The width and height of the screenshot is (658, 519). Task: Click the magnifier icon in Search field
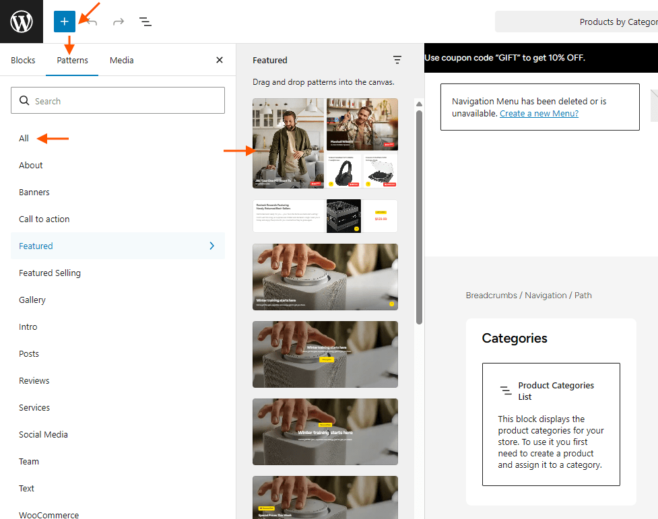[25, 101]
